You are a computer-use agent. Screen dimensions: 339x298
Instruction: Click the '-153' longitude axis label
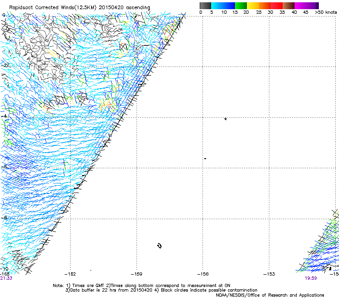tap(269, 274)
